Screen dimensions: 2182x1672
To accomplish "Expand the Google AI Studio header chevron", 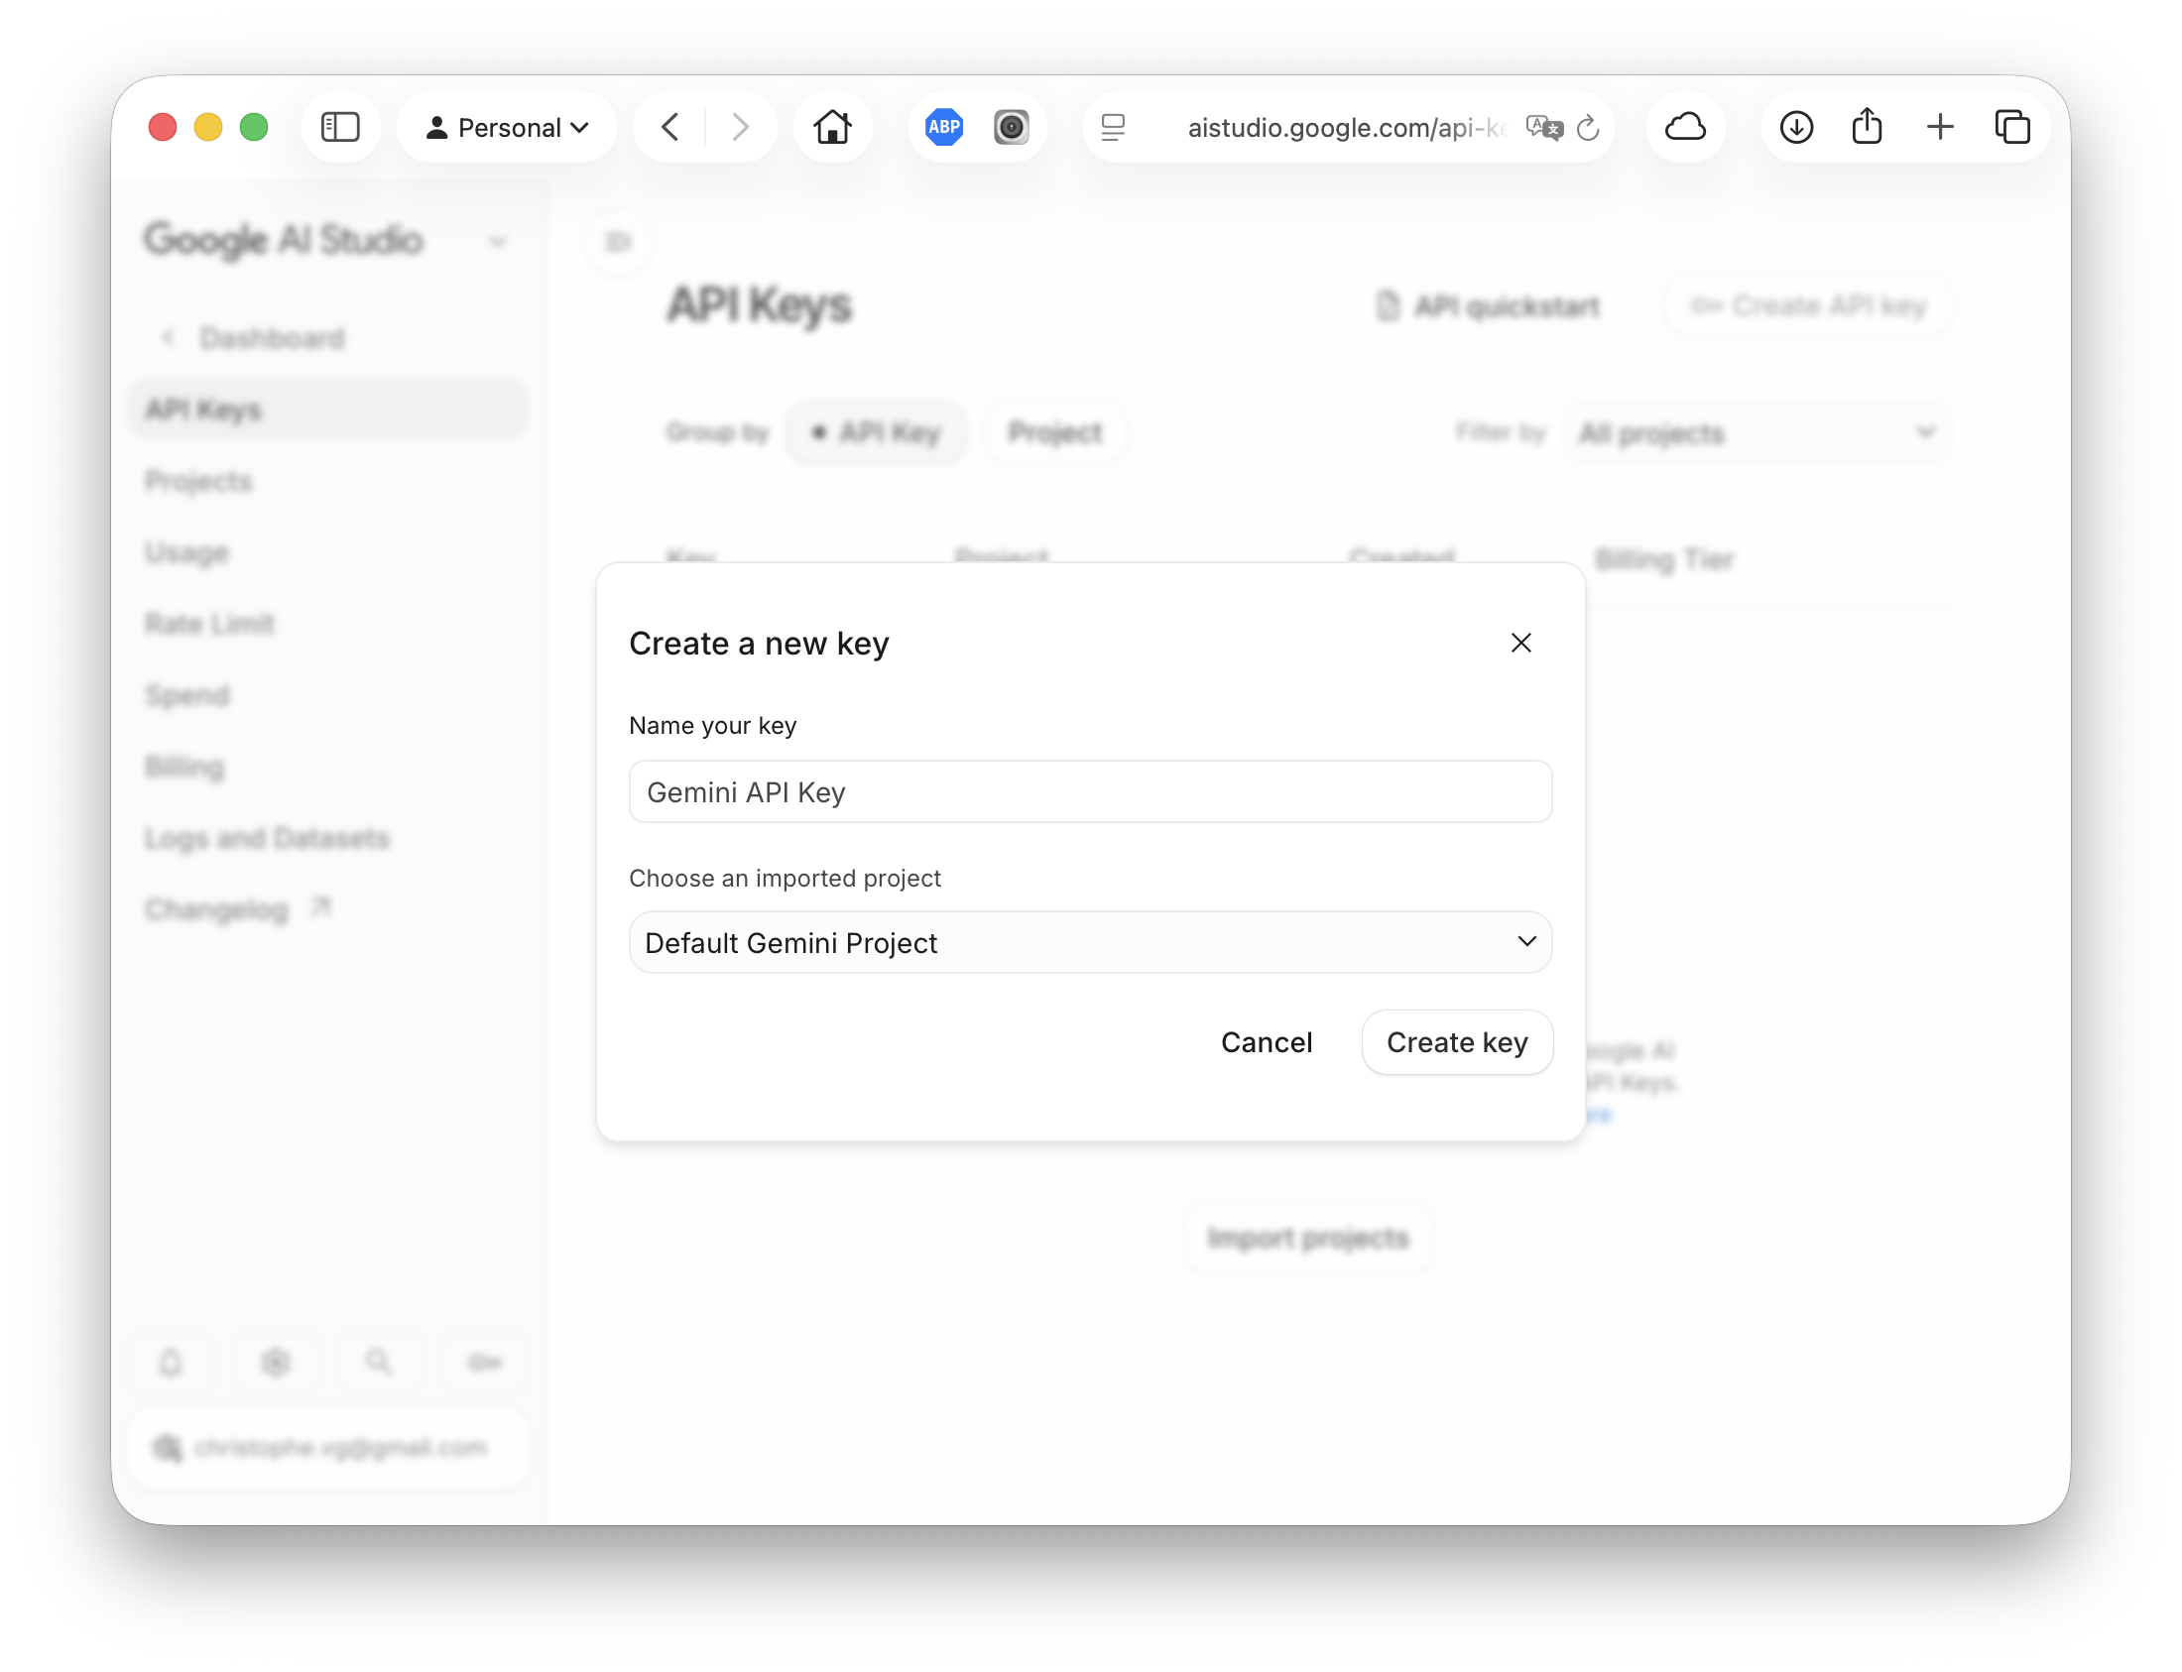I will [x=497, y=241].
